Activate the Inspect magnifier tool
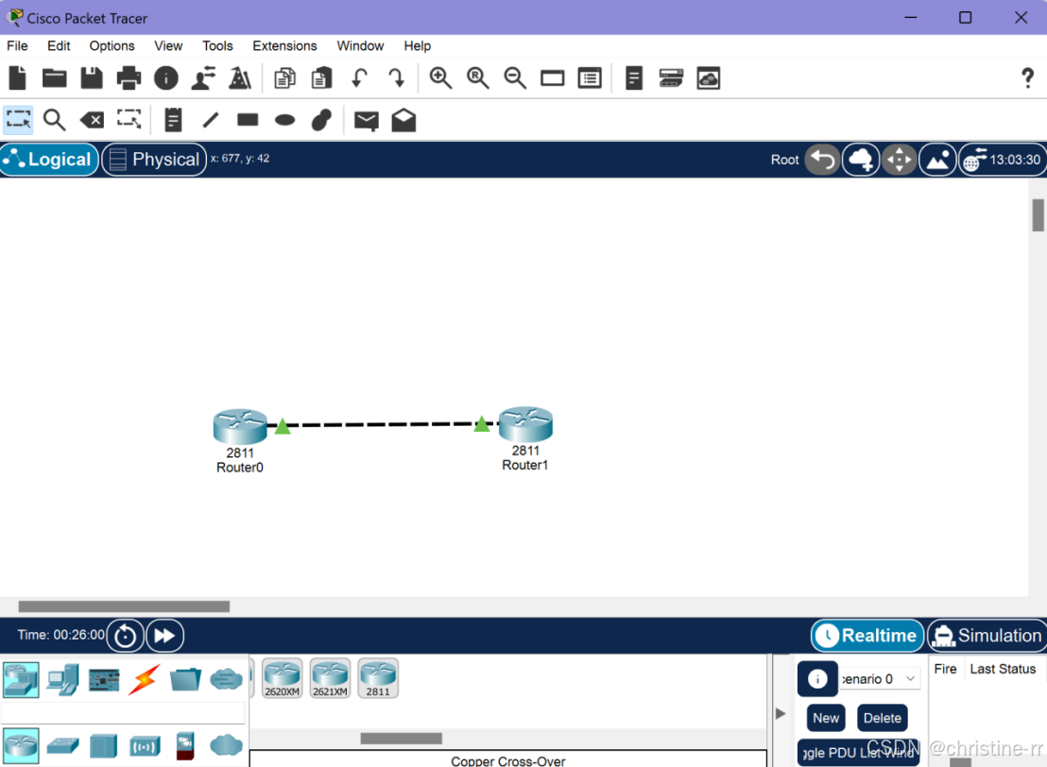 point(54,120)
